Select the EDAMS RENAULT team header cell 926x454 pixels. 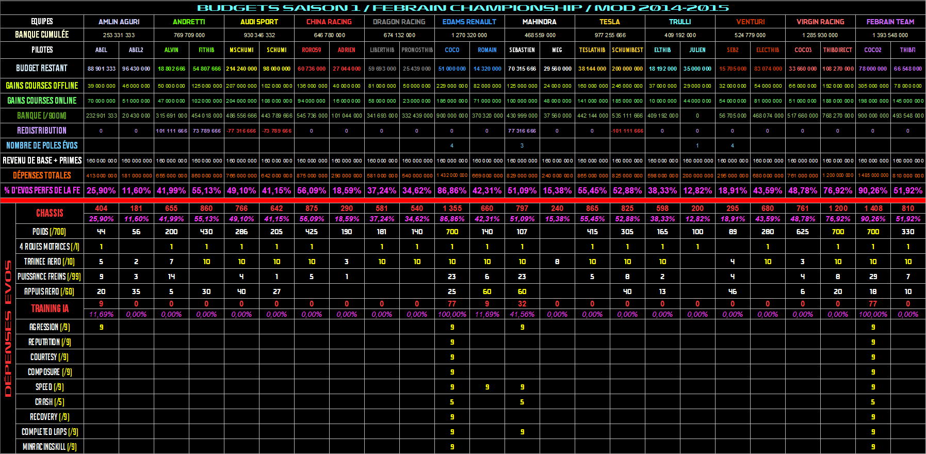coord(469,22)
